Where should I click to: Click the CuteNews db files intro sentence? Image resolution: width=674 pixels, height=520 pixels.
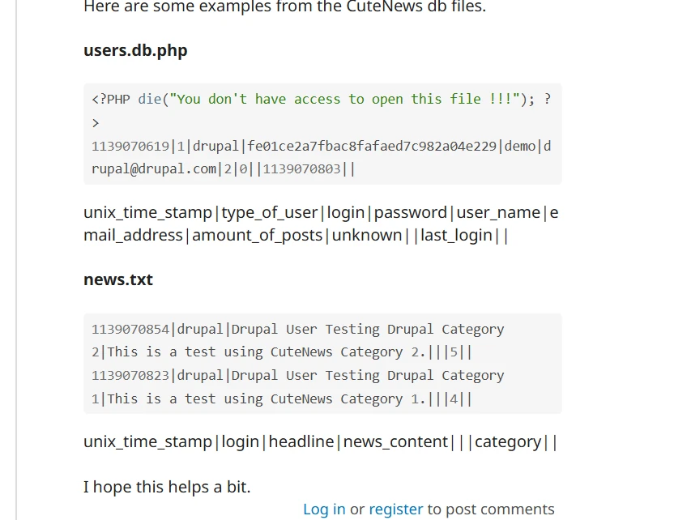[x=284, y=6]
